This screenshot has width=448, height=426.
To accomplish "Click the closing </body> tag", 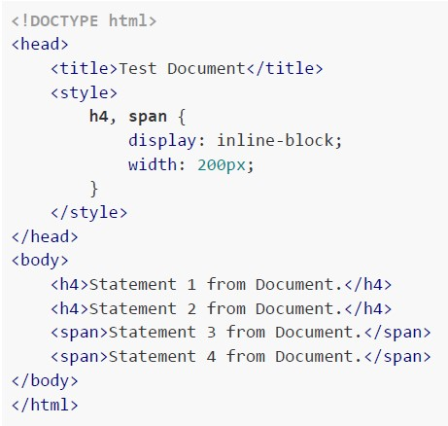I will (x=45, y=380).
